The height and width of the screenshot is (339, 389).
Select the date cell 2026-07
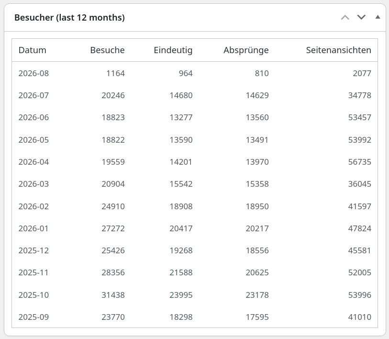click(x=34, y=95)
